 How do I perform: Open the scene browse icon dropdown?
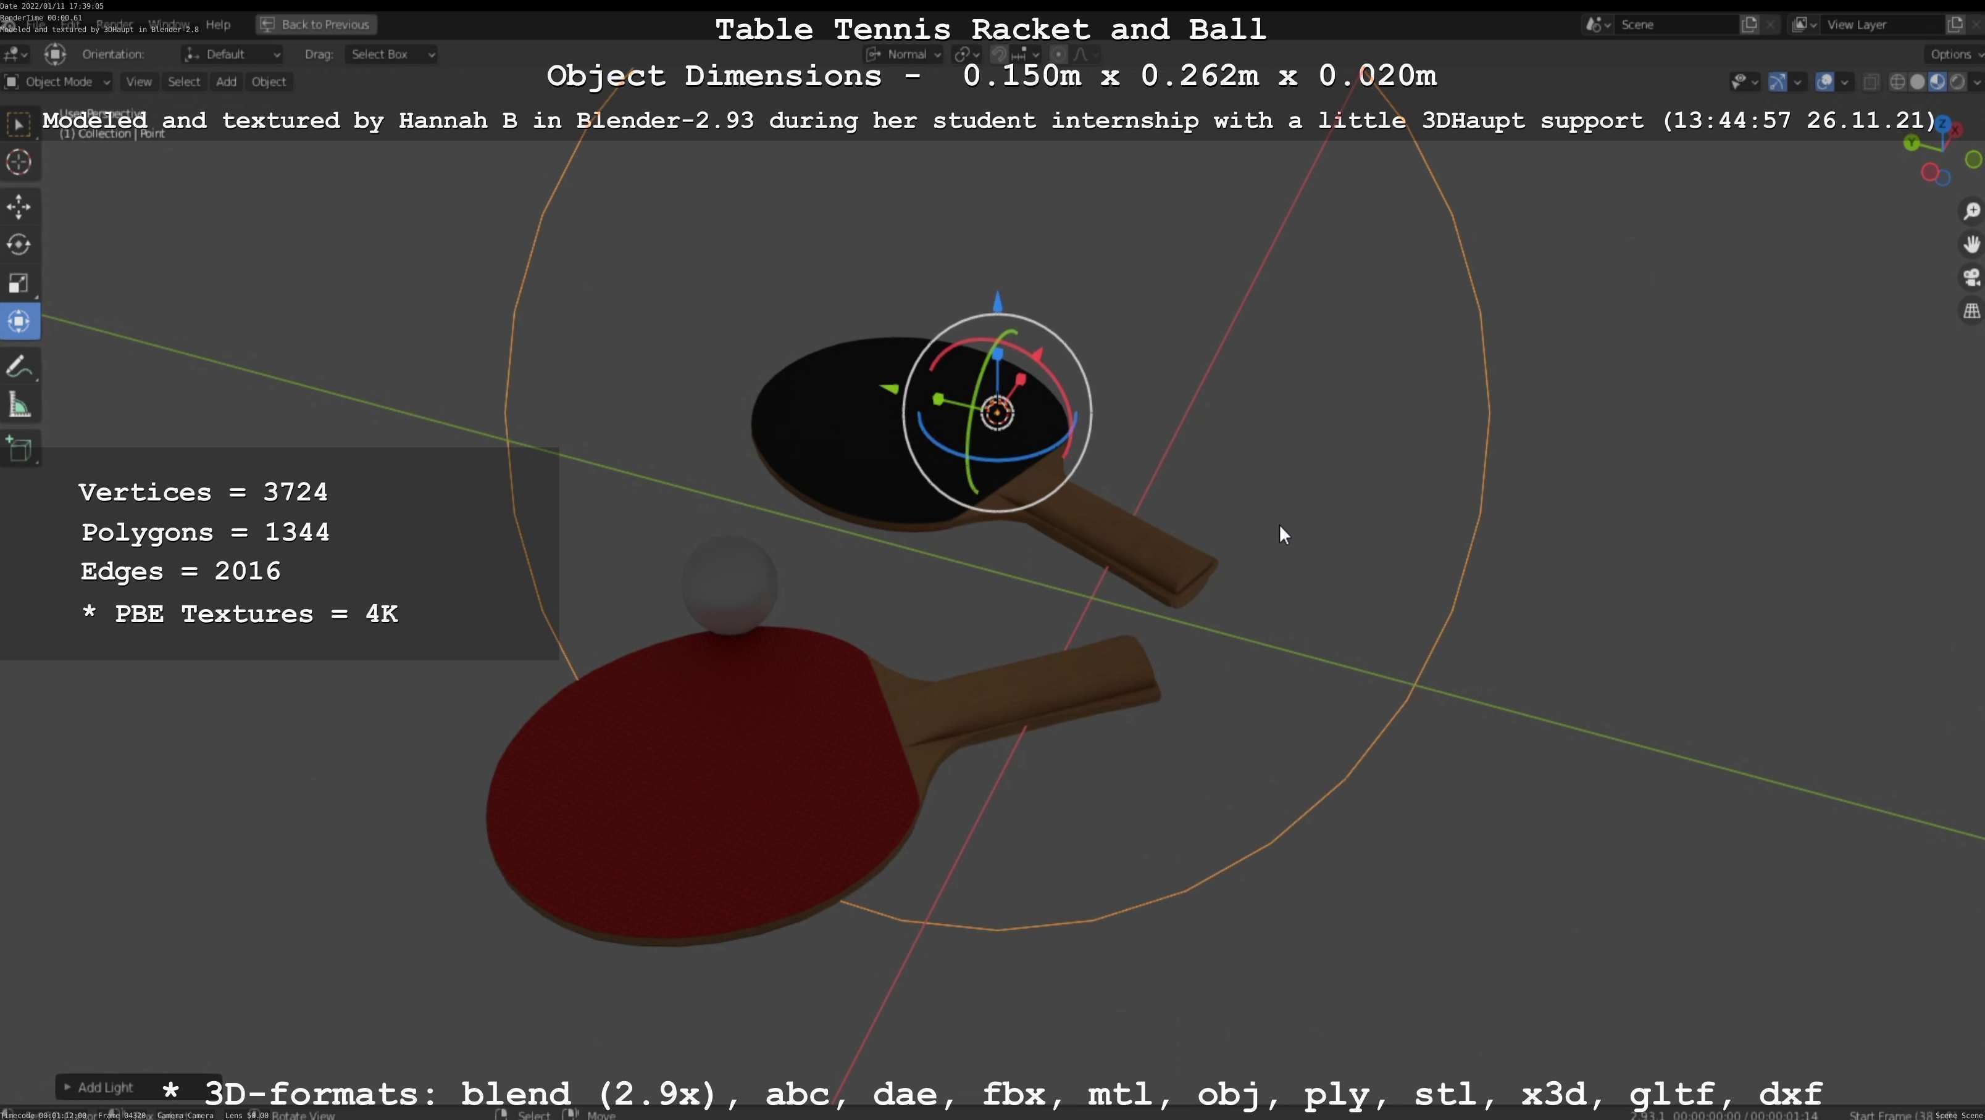[1597, 25]
